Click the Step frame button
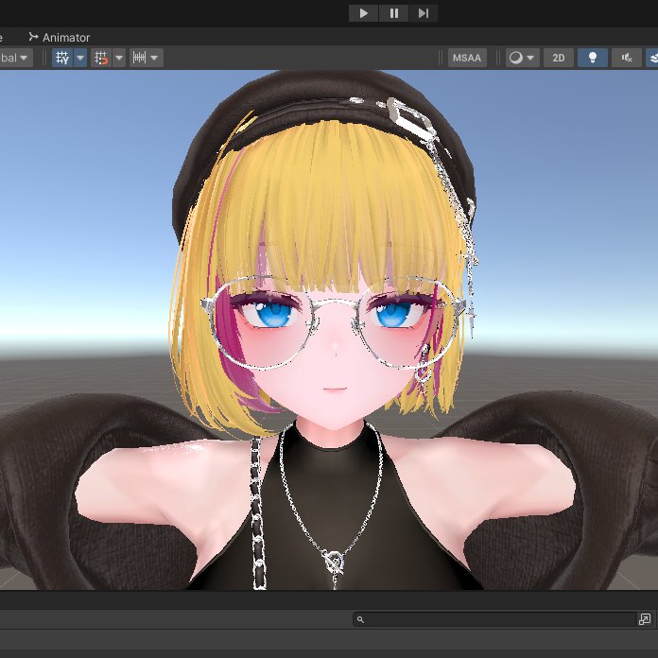Screen dimensions: 658x658 423,13
